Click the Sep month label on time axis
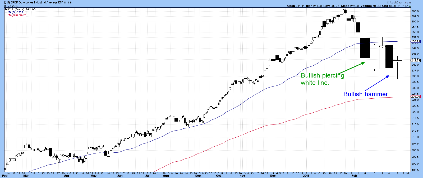423x178 pixels. tap(198, 176)
